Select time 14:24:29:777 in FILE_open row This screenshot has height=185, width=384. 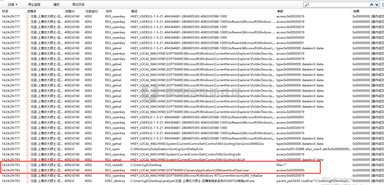pos(11,149)
